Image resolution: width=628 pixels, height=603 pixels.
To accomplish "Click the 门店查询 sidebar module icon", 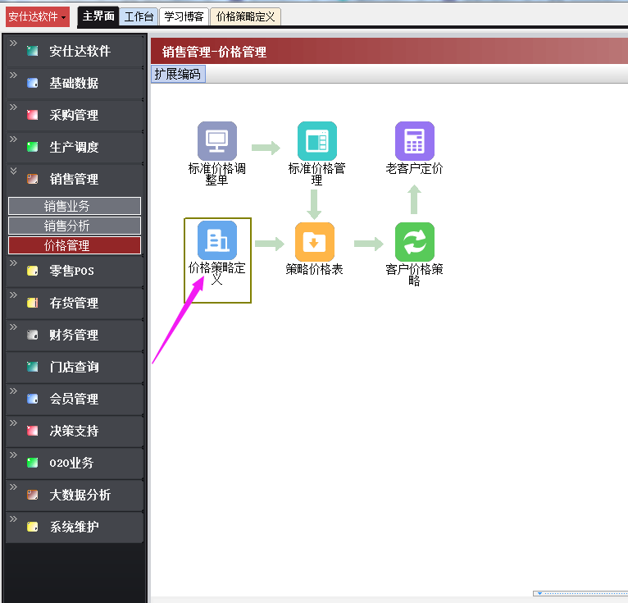I will (33, 367).
